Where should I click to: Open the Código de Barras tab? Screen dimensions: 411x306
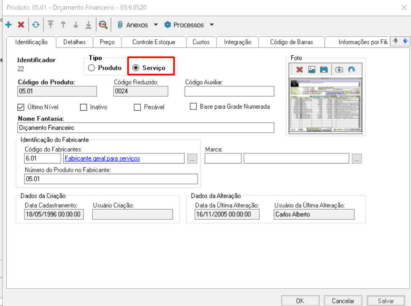pyautogui.click(x=292, y=42)
